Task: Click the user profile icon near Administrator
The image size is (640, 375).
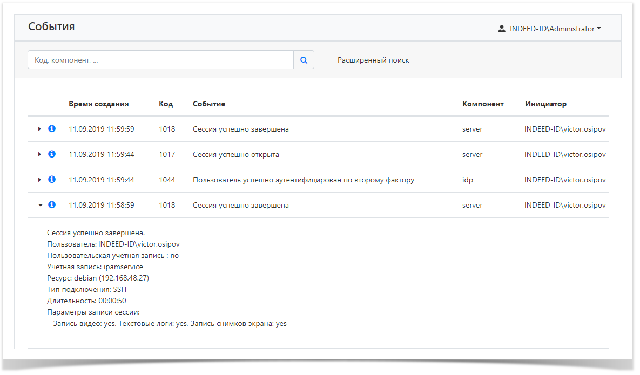Action: 501,29
